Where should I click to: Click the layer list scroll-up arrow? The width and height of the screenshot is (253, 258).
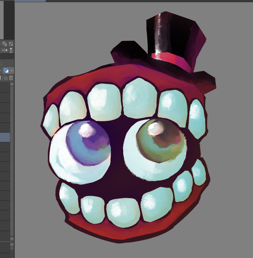[x=12, y=84]
